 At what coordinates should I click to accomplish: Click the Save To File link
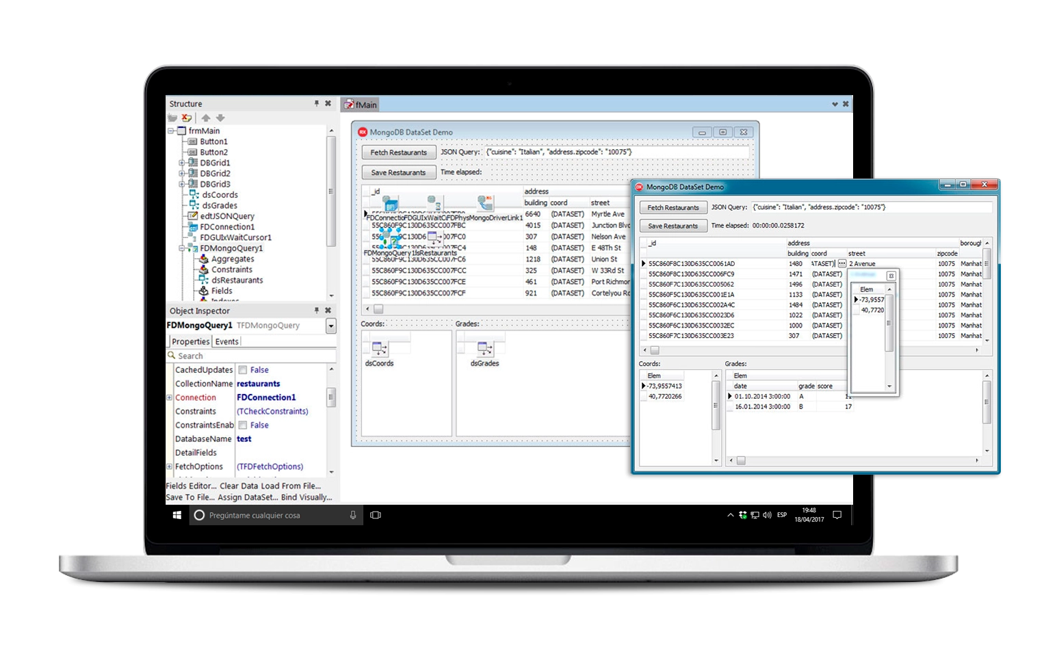click(x=190, y=497)
